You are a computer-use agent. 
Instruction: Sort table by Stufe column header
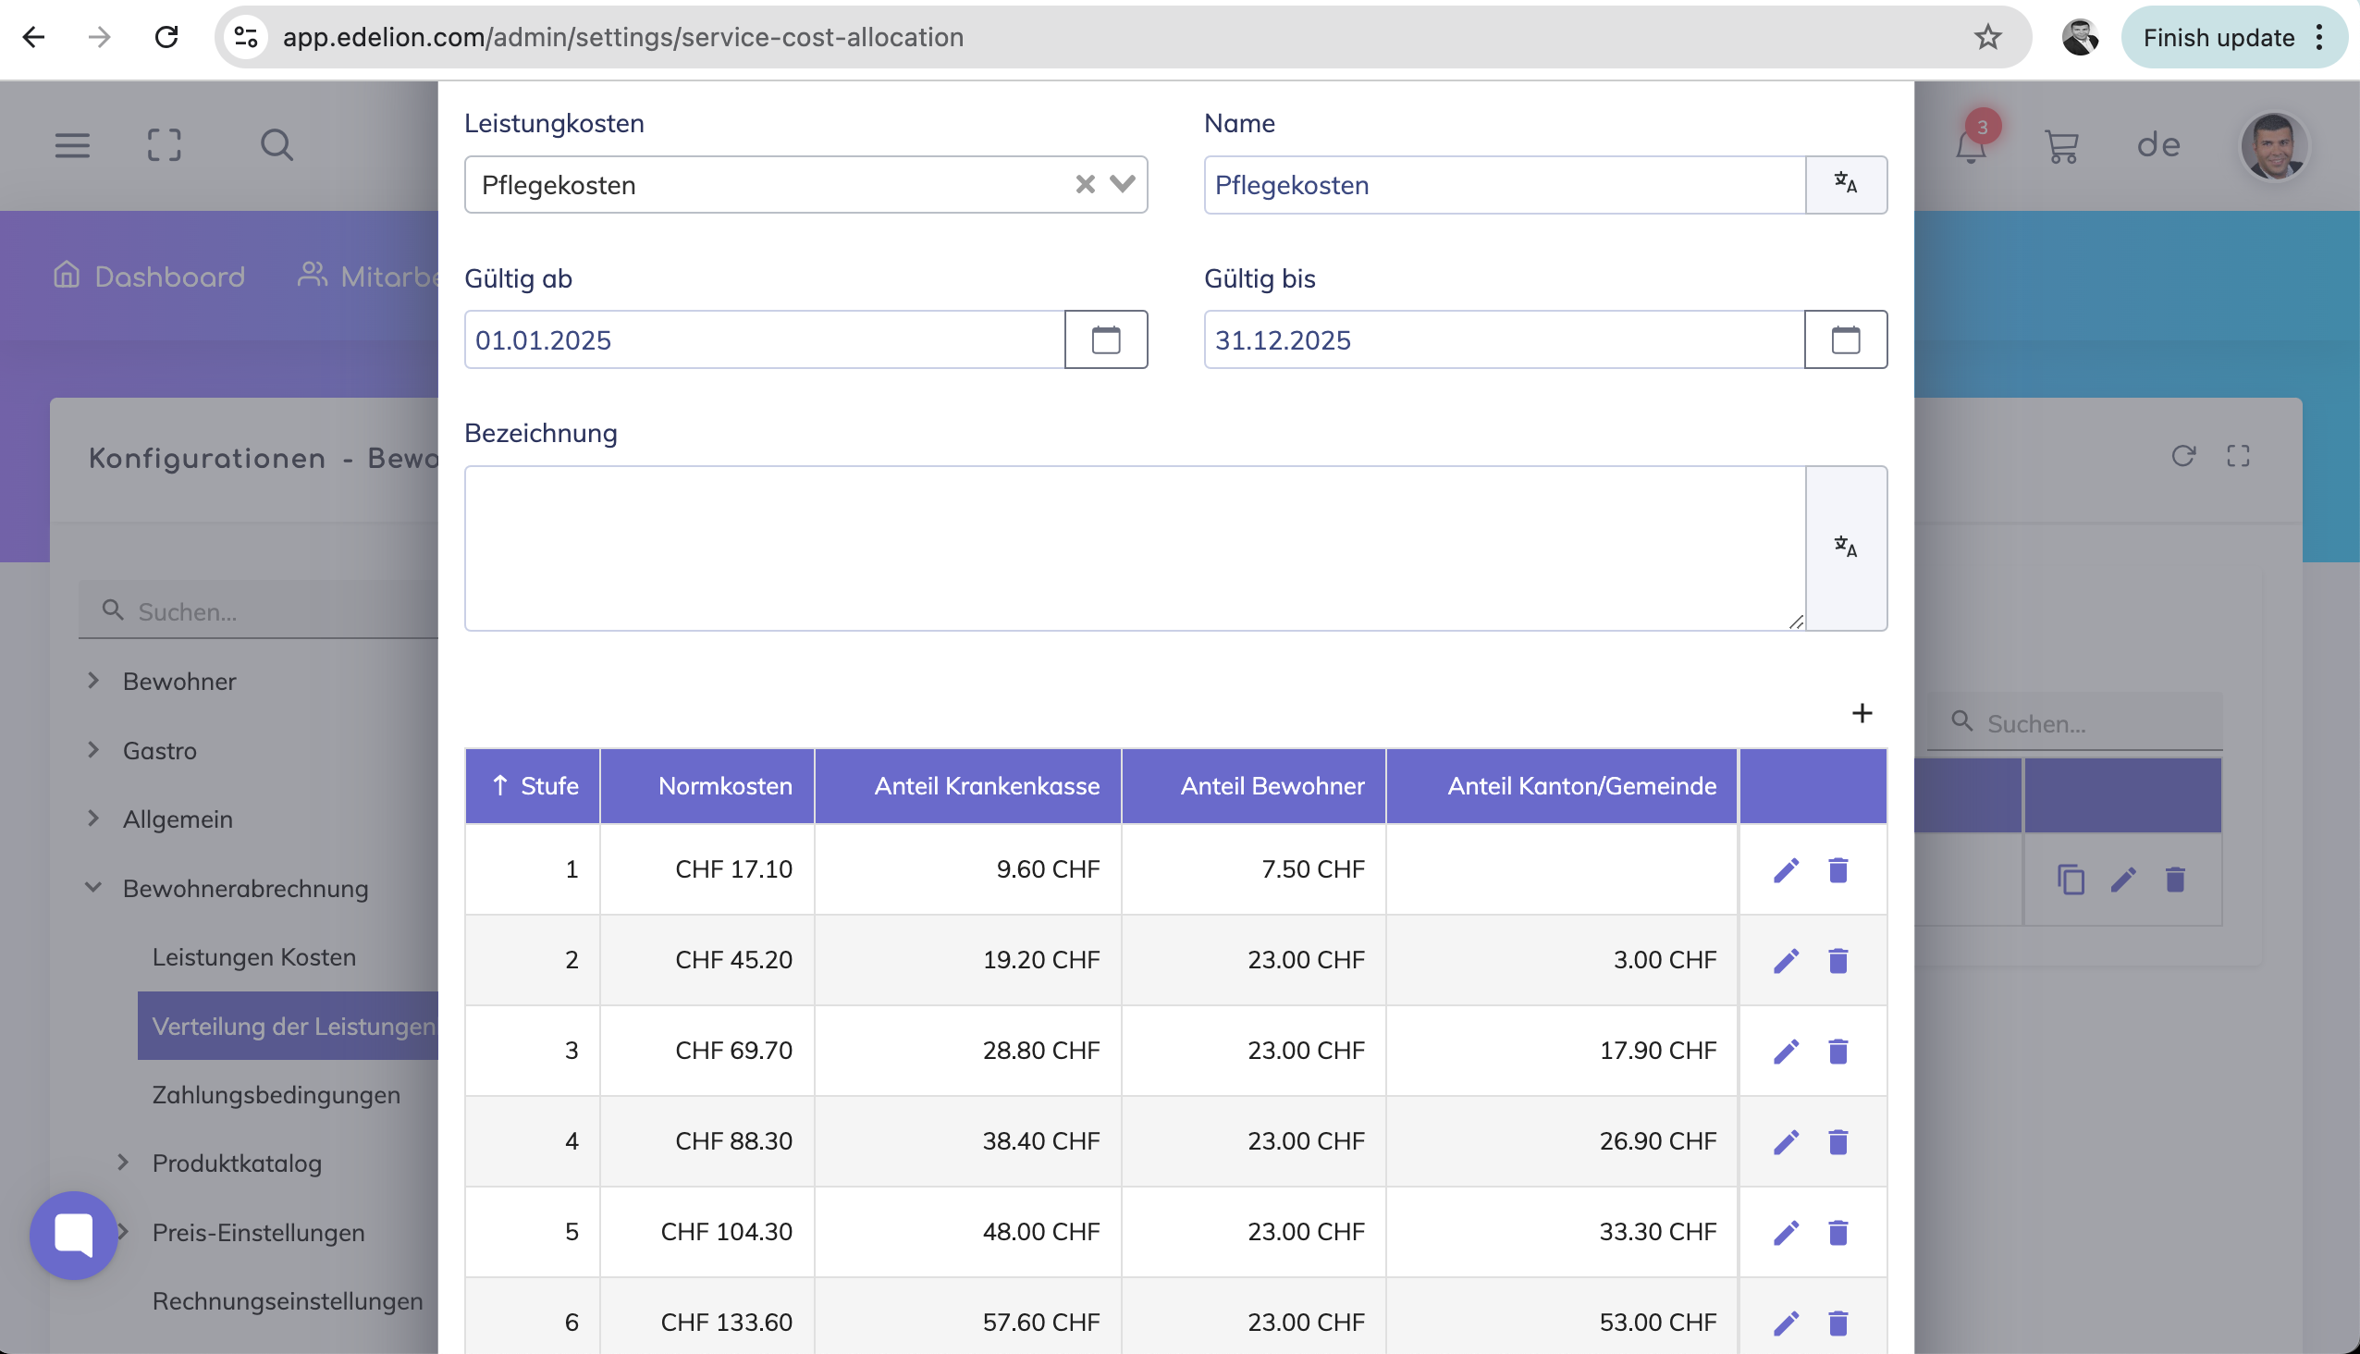[535, 786]
